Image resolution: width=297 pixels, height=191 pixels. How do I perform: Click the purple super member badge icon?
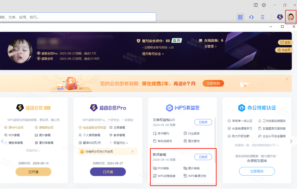pyautogui.click(x=280, y=17)
